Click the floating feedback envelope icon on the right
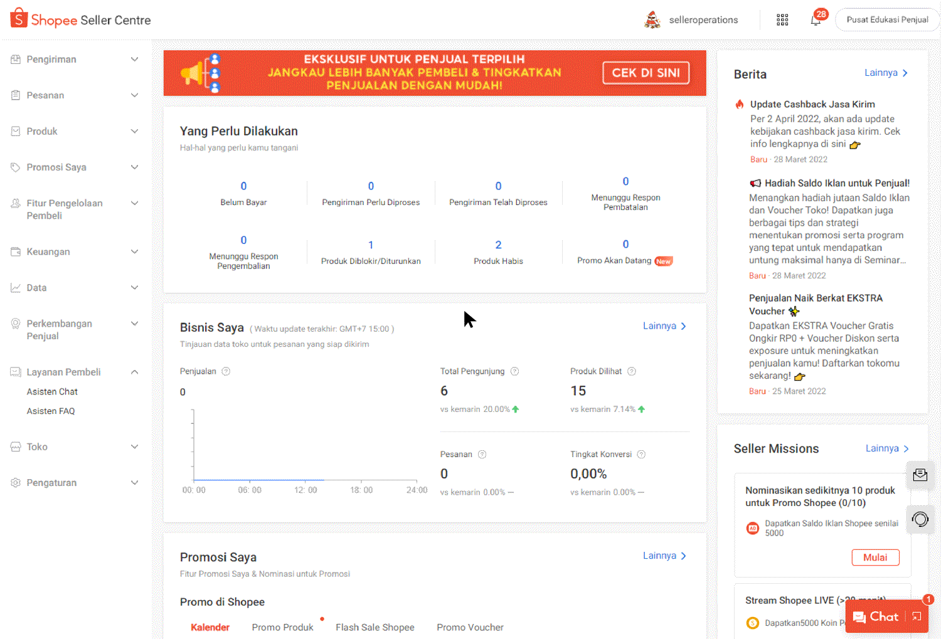941x639 pixels. click(920, 475)
